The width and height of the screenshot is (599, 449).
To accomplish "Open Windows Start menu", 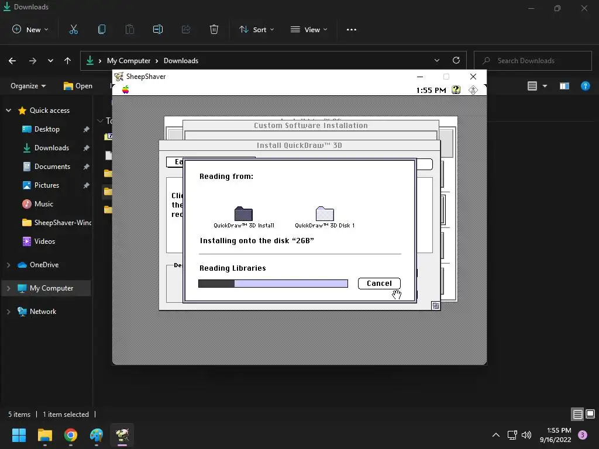I will (19, 435).
